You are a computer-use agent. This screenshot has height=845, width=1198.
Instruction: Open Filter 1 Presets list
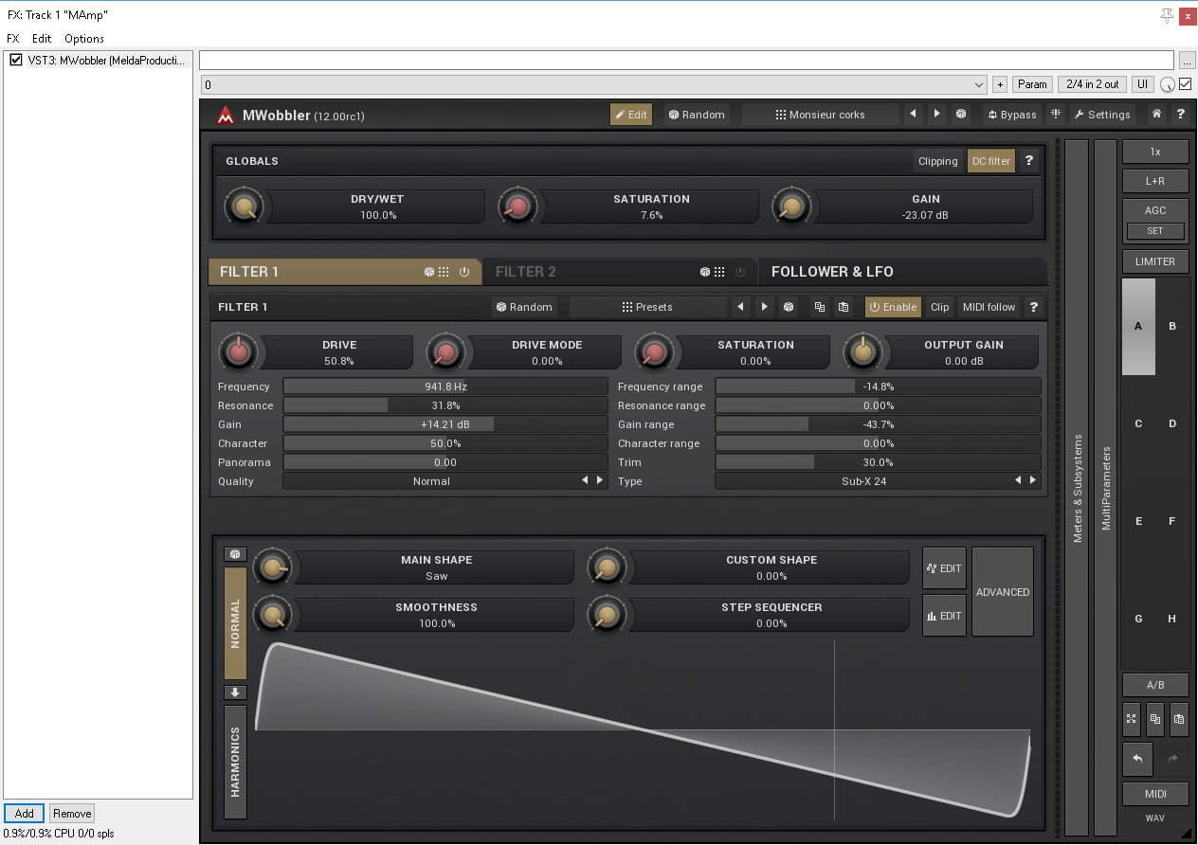(x=647, y=307)
